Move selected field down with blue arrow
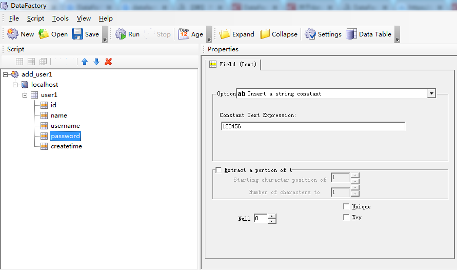 96,62
